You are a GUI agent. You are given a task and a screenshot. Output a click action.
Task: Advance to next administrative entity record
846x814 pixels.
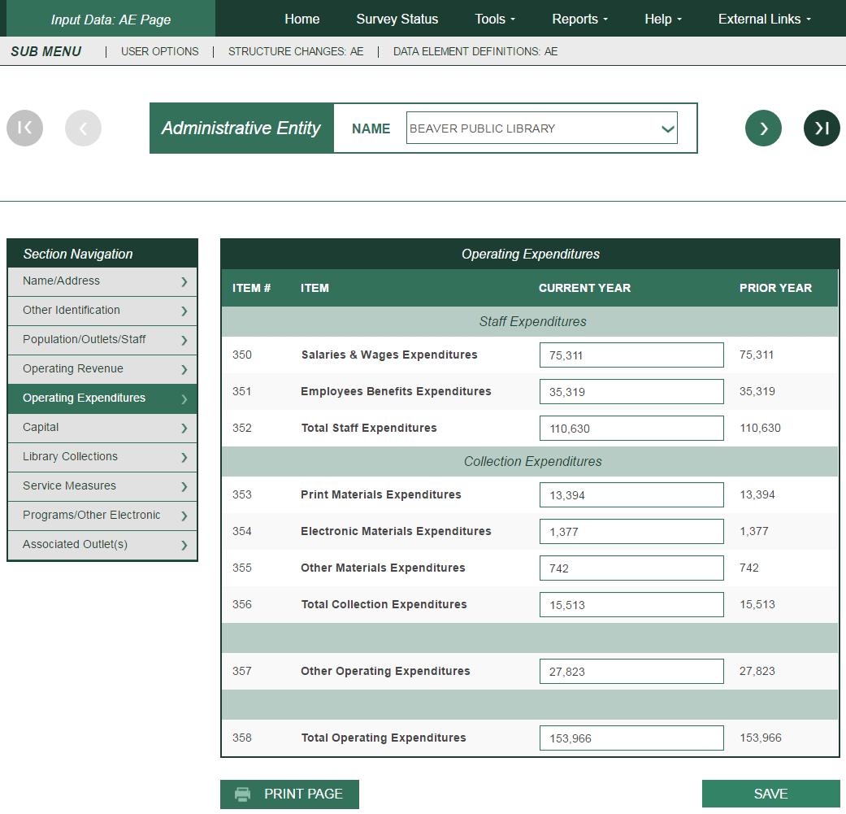pyautogui.click(x=763, y=128)
